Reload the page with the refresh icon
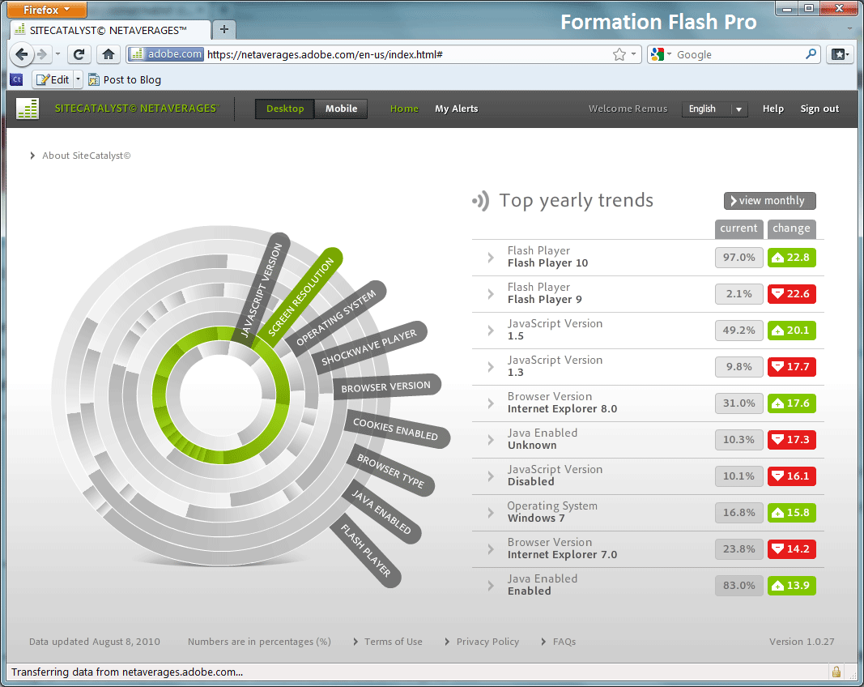This screenshot has width=864, height=687. coord(79,54)
